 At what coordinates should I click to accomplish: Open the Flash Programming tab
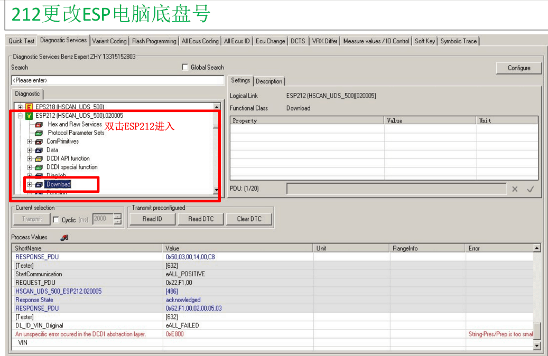click(154, 41)
